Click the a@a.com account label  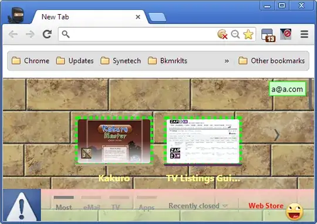tap(287, 89)
